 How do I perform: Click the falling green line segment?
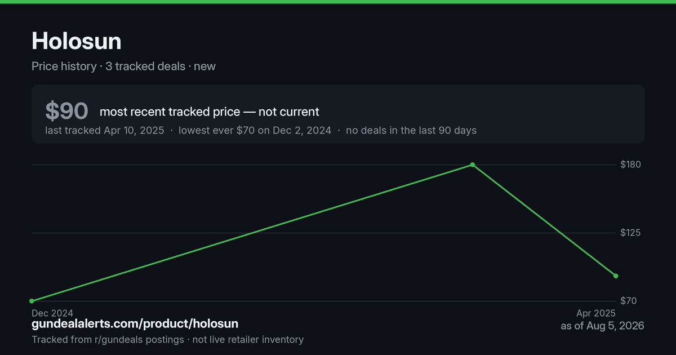point(544,220)
